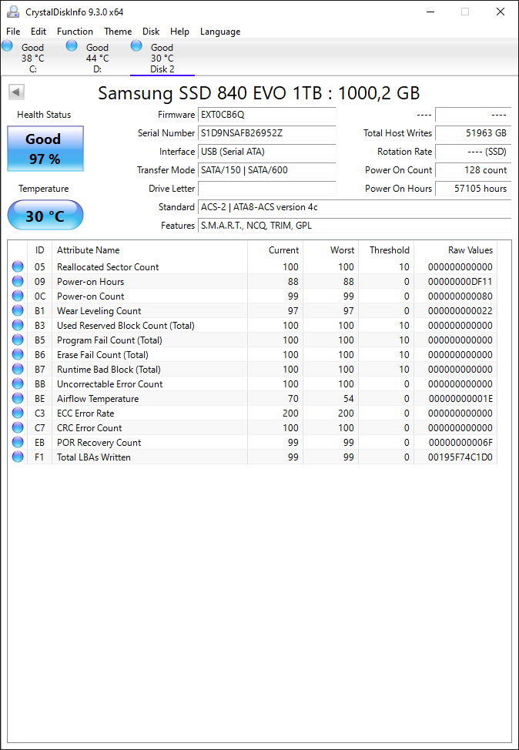Click status orb for Power-on Hours row
The width and height of the screenshot is (519, 750).
coord(18,281)
